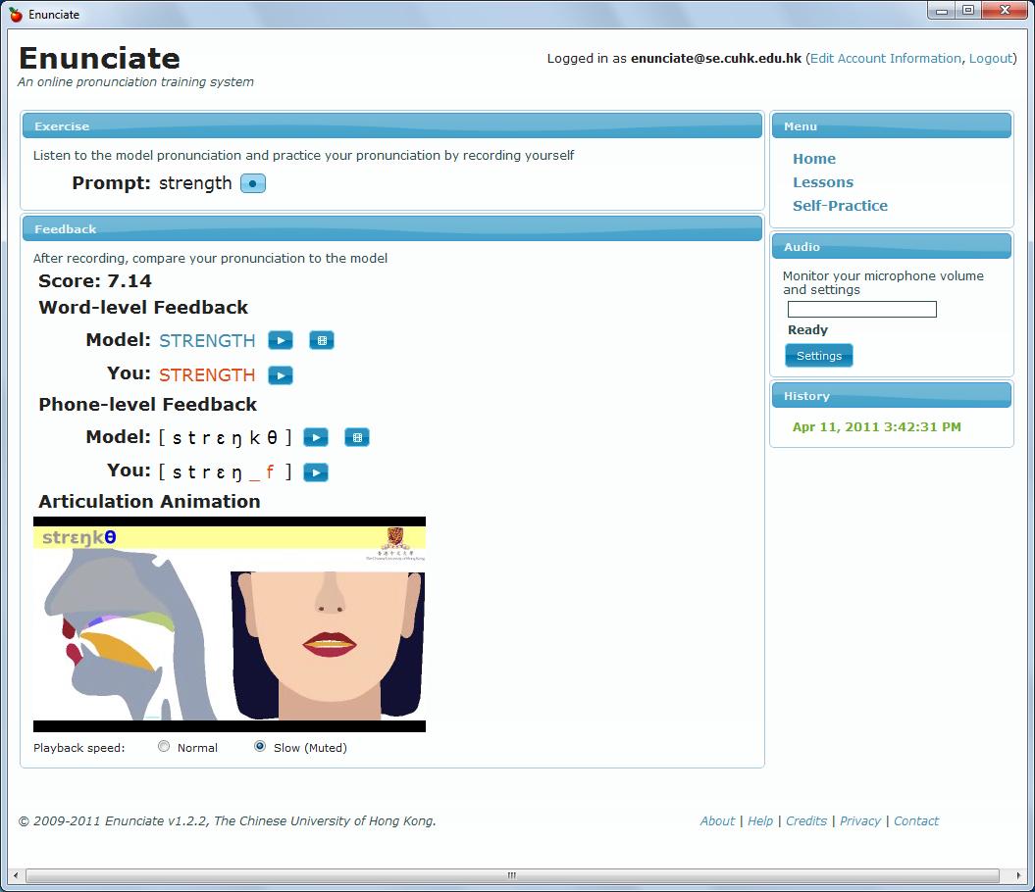Log out using the Logout link
This screenshot has height=892, width=1035.
[x=991, y=58]
